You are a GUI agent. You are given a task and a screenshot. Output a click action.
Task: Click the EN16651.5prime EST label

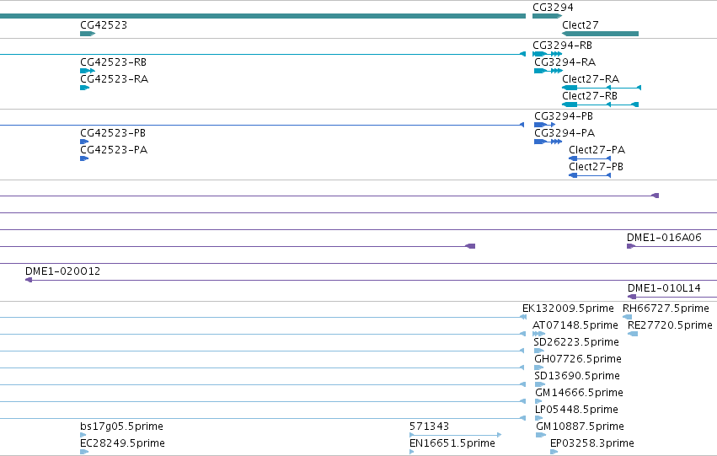pos(452,443)
